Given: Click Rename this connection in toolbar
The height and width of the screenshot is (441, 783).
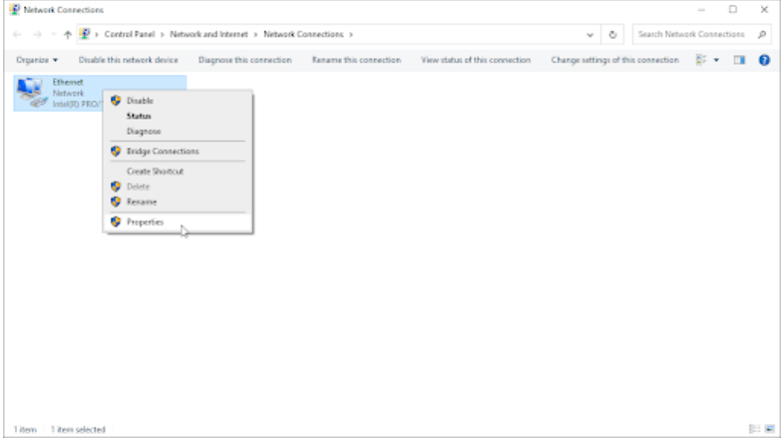Looking at the screenshot, I should click(356, 60).
